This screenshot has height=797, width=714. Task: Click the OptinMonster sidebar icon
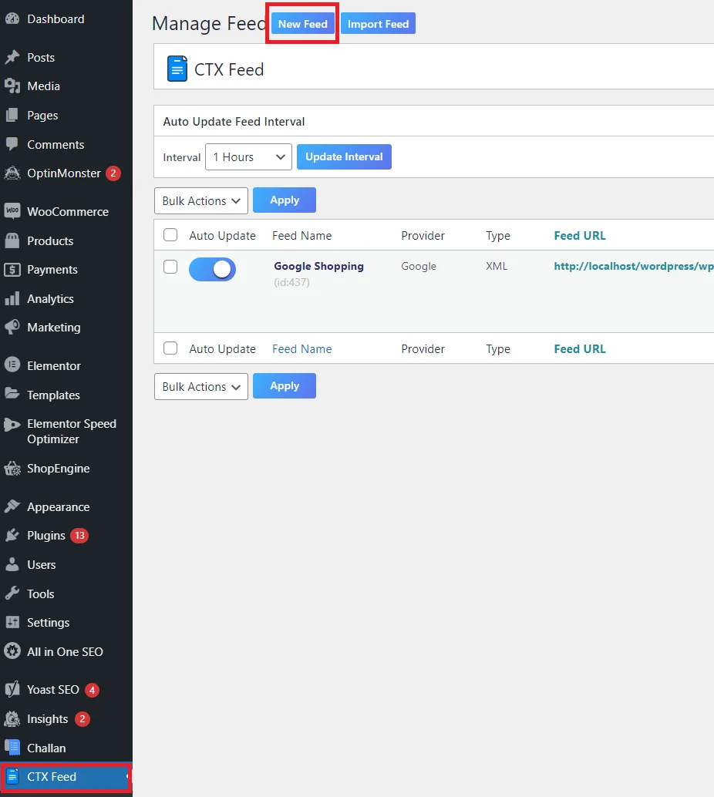[x=12, y=173]
